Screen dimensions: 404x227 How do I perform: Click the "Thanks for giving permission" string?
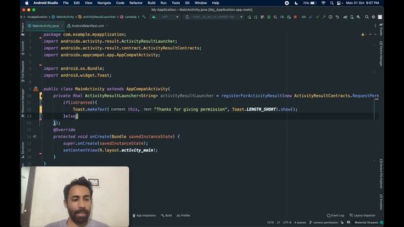click(x=191, y=109)
